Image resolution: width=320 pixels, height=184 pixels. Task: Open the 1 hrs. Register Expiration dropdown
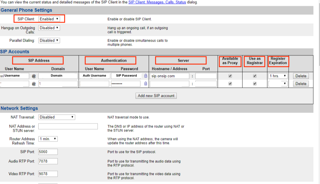pyautogui.click(x=278, y=76)
